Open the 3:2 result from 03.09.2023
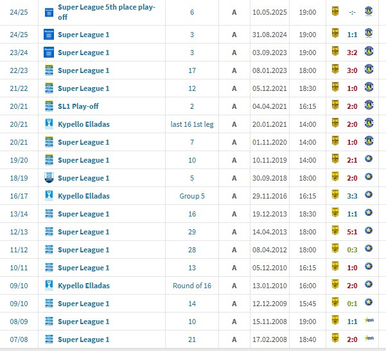 (351, 53)
